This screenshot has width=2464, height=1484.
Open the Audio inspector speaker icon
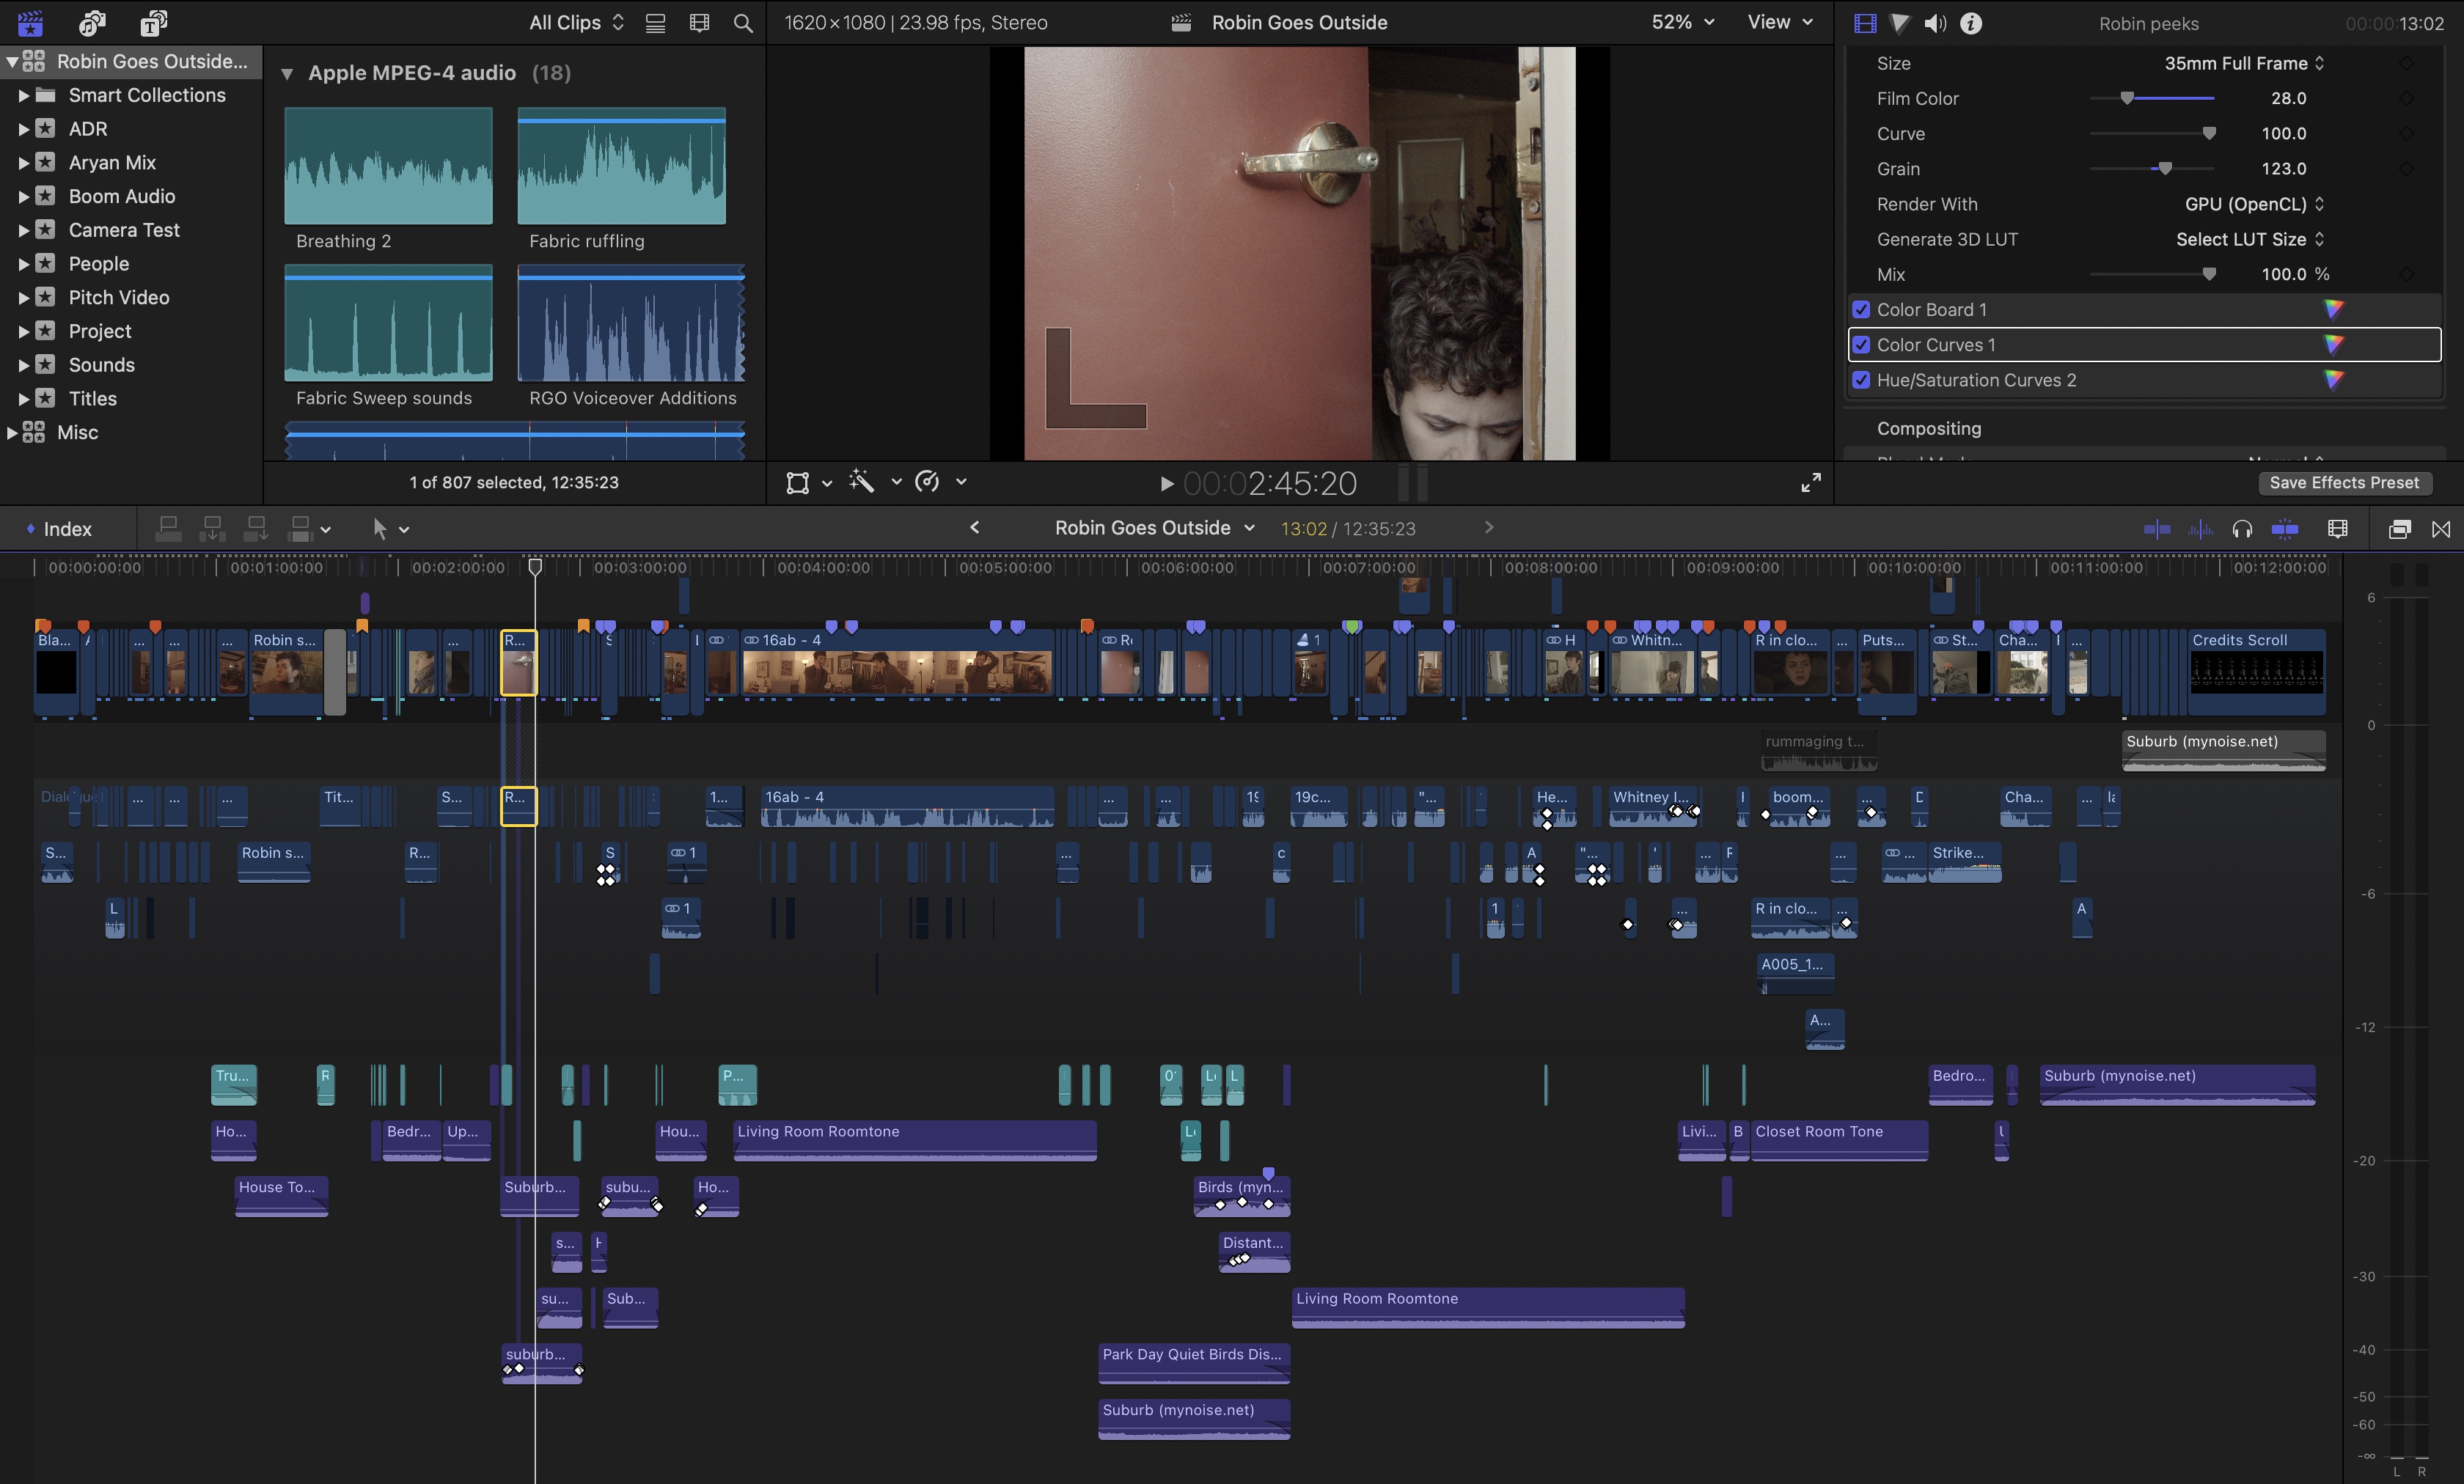click(x=1935, y=23)
